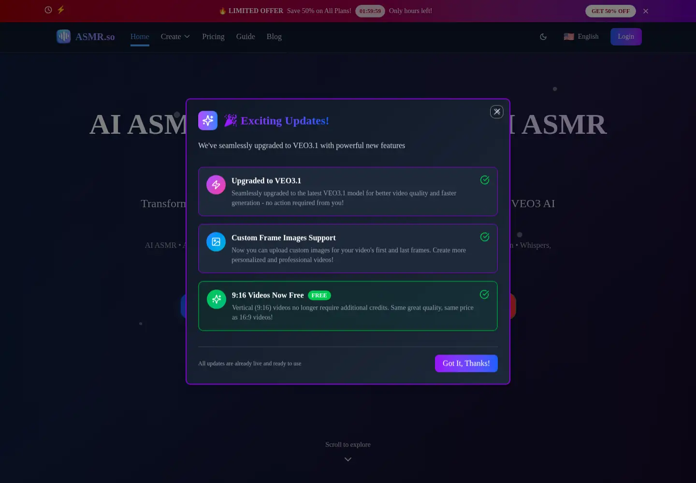Click the party popper emoji in the title
This screenshot has height=483, width=696.
click(231, 120)
